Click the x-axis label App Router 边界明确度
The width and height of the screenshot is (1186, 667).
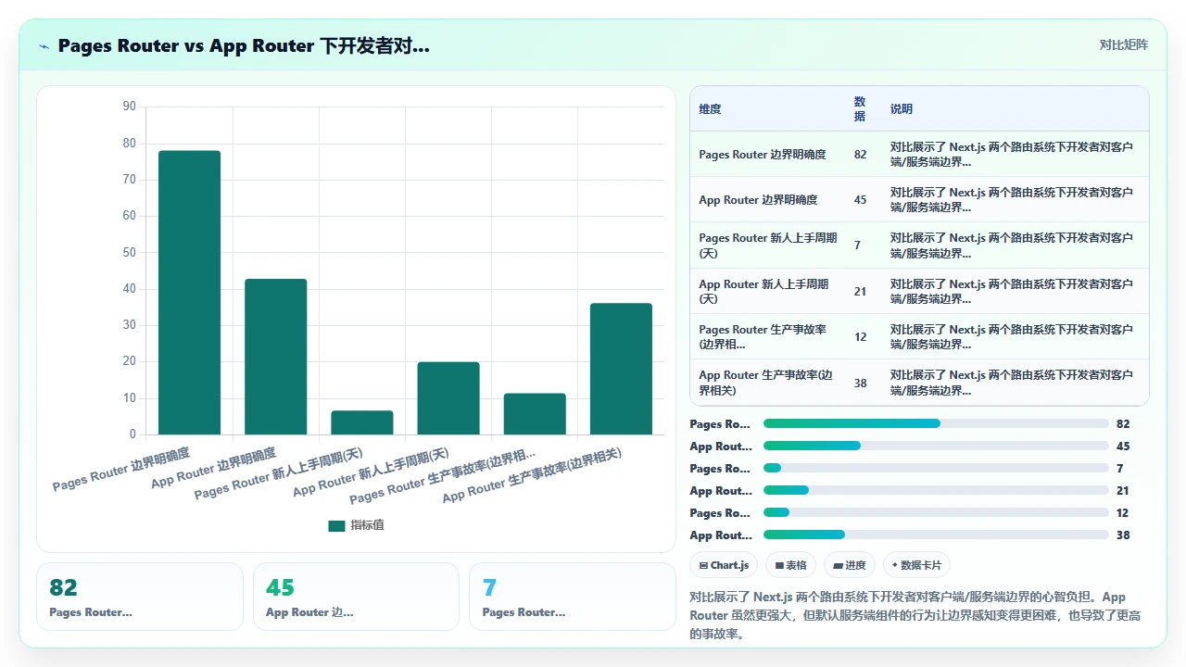coord(214,467)
